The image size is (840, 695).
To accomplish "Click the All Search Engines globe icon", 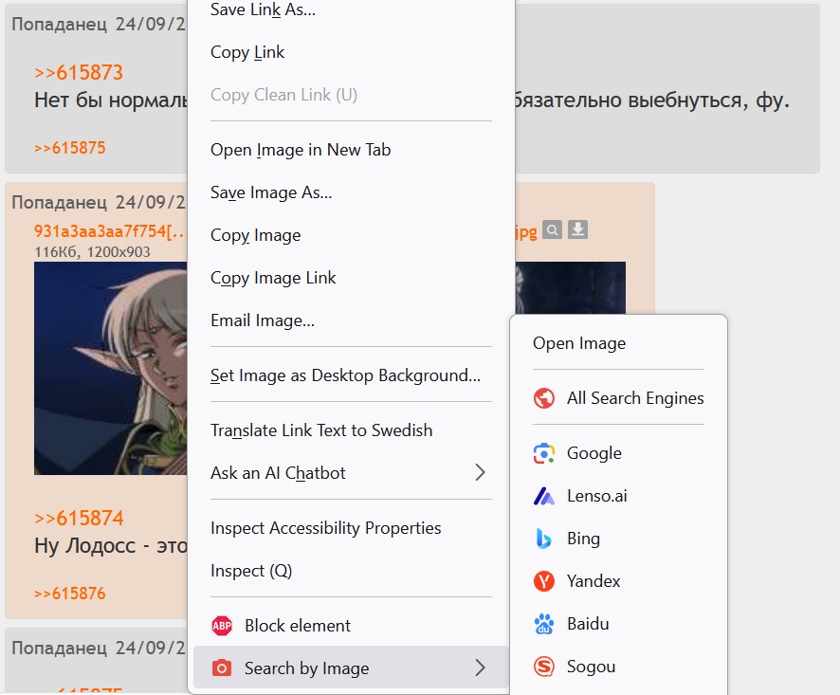I will click(544, 398).
